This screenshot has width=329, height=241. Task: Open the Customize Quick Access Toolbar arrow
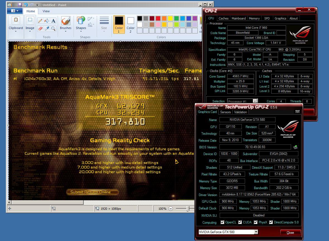point(37,5)
